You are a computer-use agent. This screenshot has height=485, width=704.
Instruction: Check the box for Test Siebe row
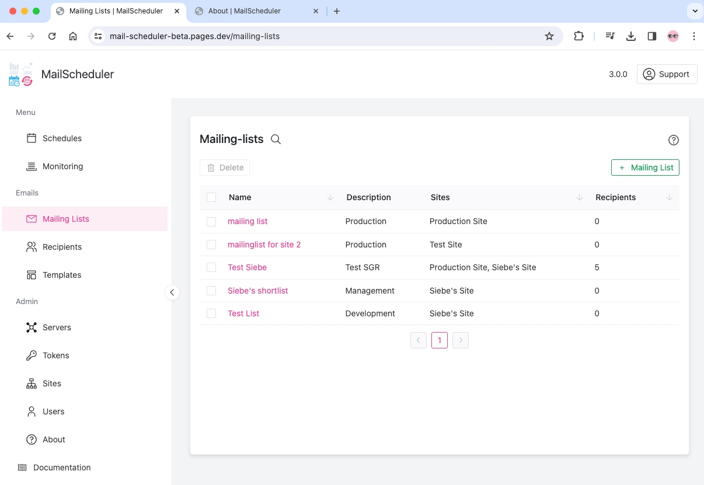pyautogui.click(x=211, y=267)
